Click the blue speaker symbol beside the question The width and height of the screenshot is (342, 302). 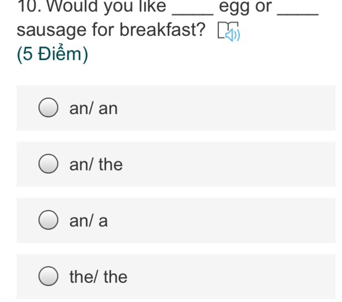click(x=233, y=35)
